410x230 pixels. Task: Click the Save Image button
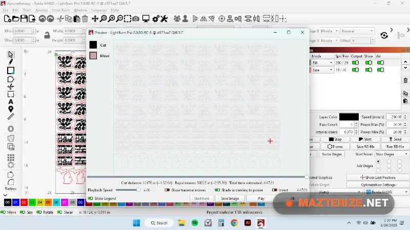[x=230, y=198]
